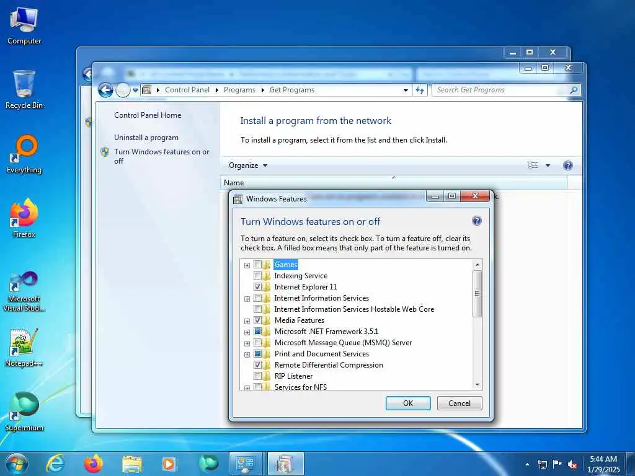The image size is (635, 476).
Task: Open the Uninstall a program link
Action: (146, 138)
